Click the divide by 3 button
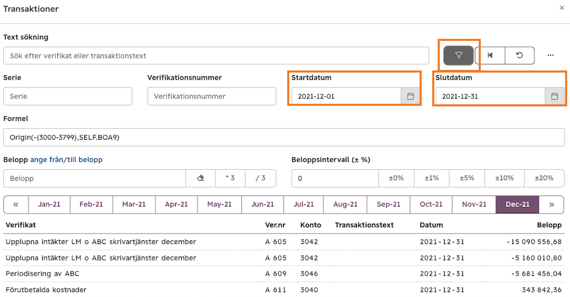The image size is (570, 297). 260,179
